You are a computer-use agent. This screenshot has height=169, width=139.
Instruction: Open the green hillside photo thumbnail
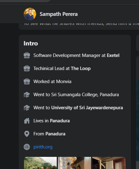(x=41, y=163)
